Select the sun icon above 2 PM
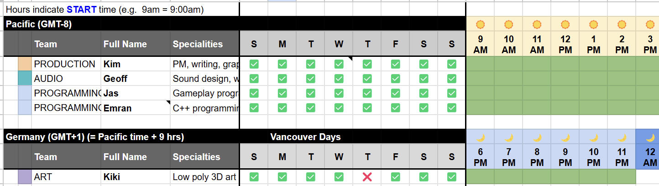 pos(622,25)
